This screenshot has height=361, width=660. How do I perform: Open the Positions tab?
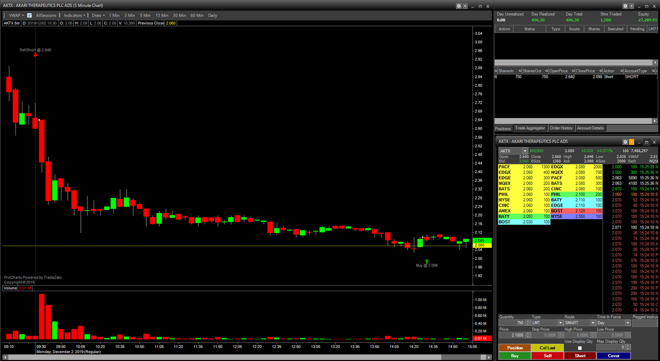click(x=503, y=128)
